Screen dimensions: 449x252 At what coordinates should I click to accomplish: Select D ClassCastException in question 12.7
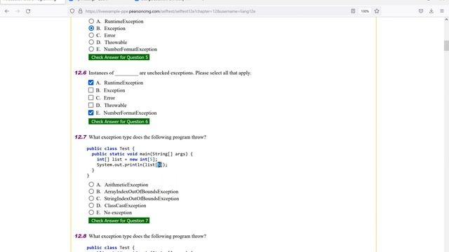pos(91,205)
